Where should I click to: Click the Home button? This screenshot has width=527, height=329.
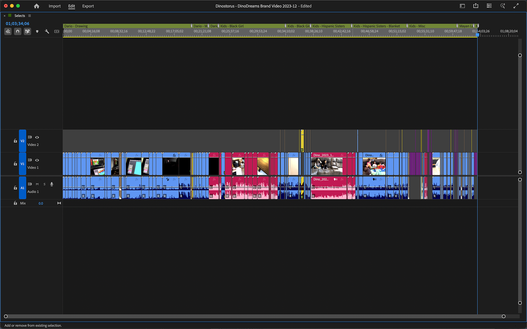click(37, 6)
